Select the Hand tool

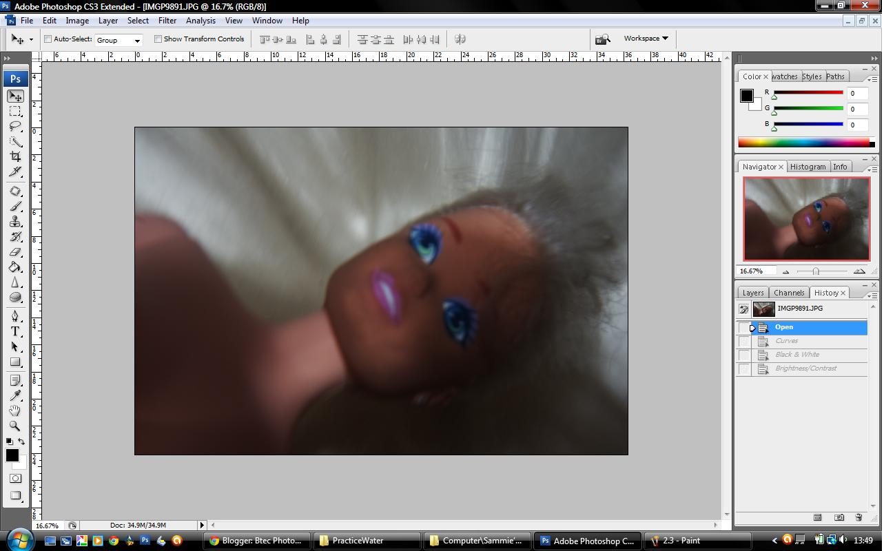tap(15, 410)
